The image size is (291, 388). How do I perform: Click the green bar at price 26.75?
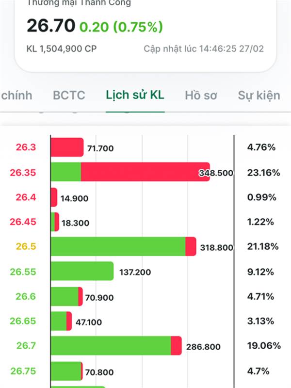66,371
